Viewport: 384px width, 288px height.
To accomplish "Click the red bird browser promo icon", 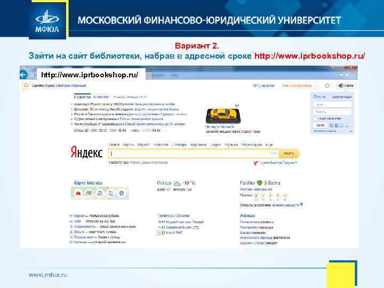I will click(x=255, y=163).
